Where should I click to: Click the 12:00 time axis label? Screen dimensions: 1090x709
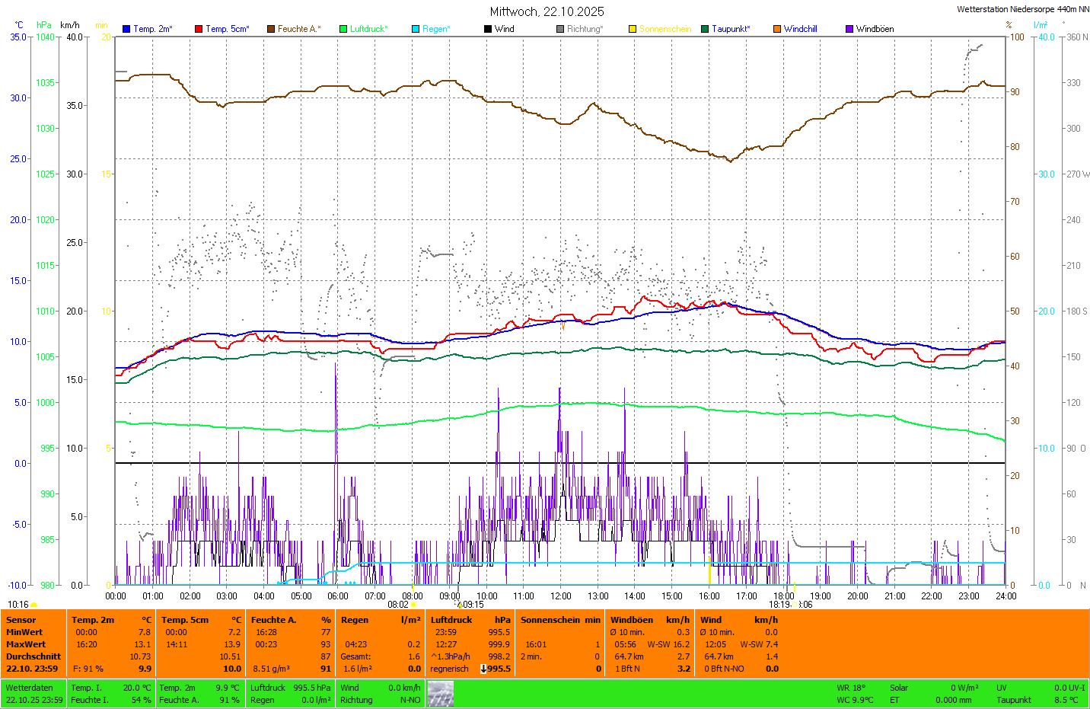[561, 596]
